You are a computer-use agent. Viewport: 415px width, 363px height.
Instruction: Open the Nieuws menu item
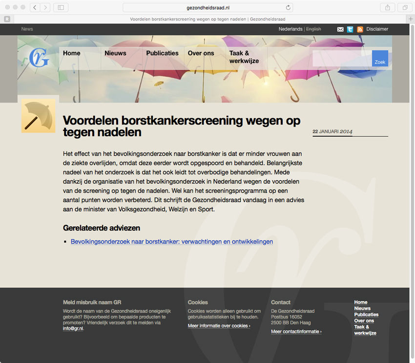115,53
